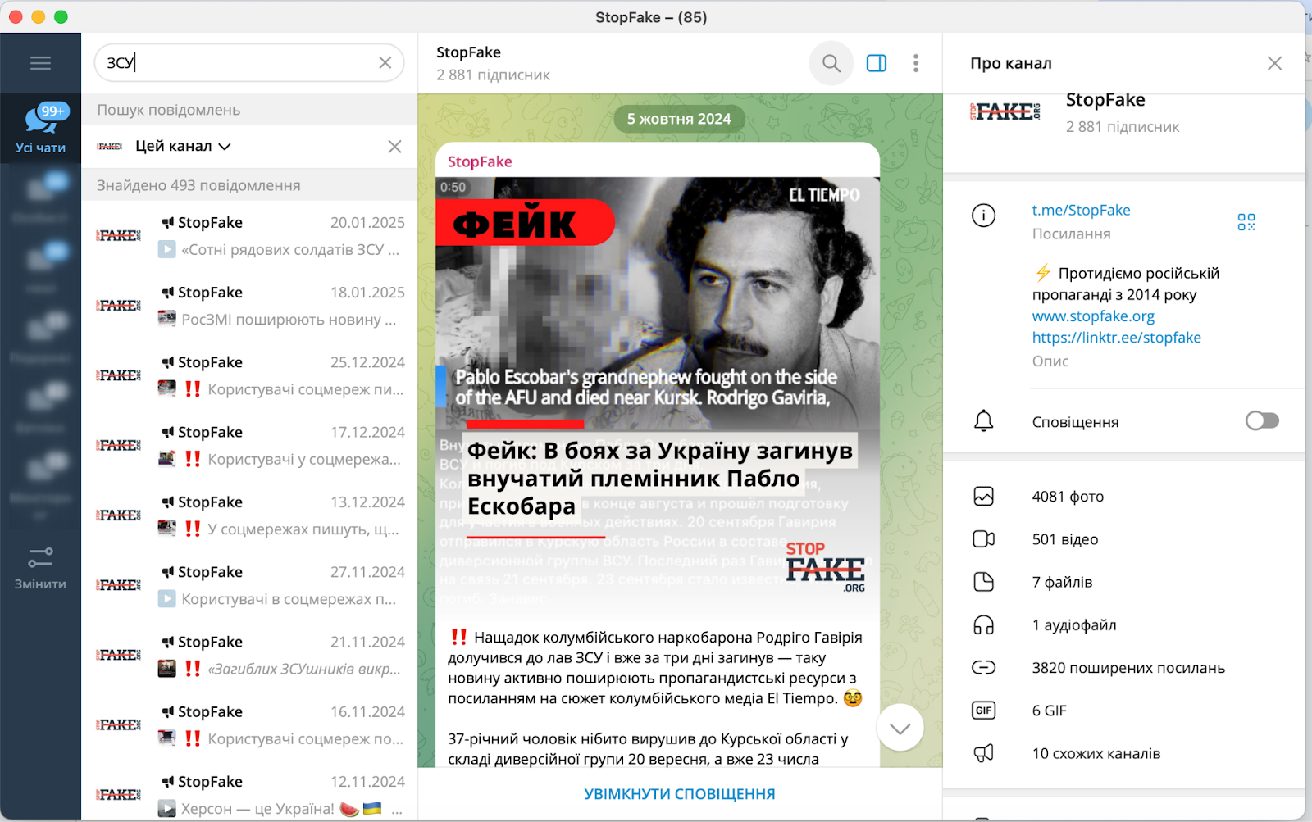
Task: Click the GIF icon beside 6 GIF
Action: tap(983, 711)
